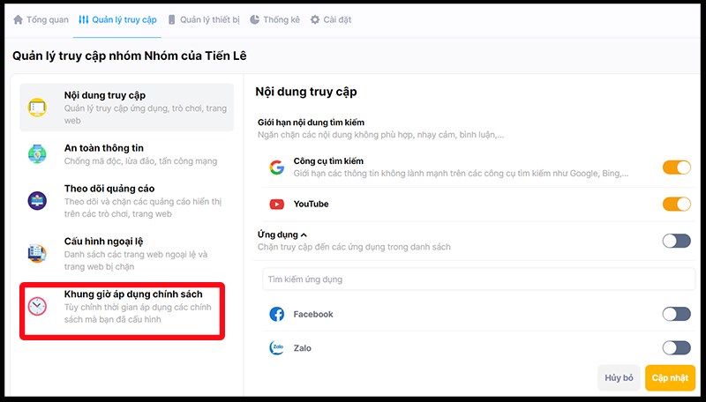Toggle Facebook app blocking on

676,314
